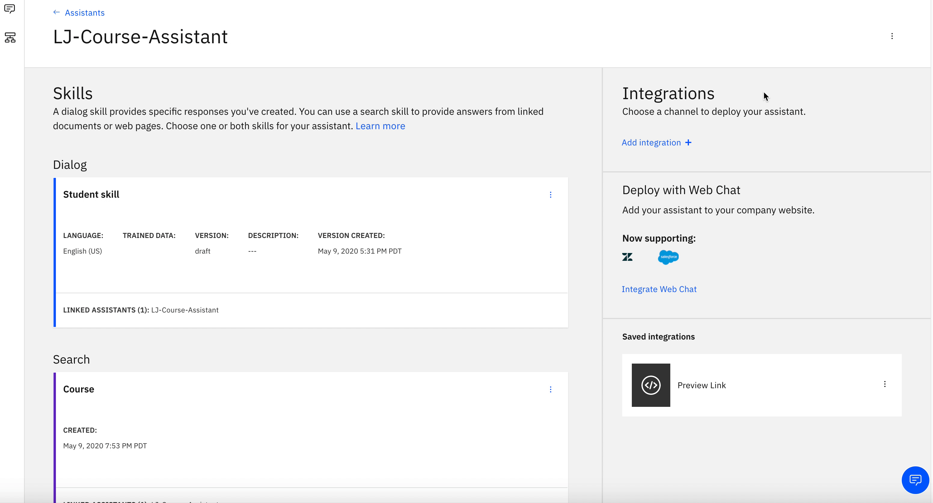Open the Course search skill options menu
The image size is (933, 503).
551,390
